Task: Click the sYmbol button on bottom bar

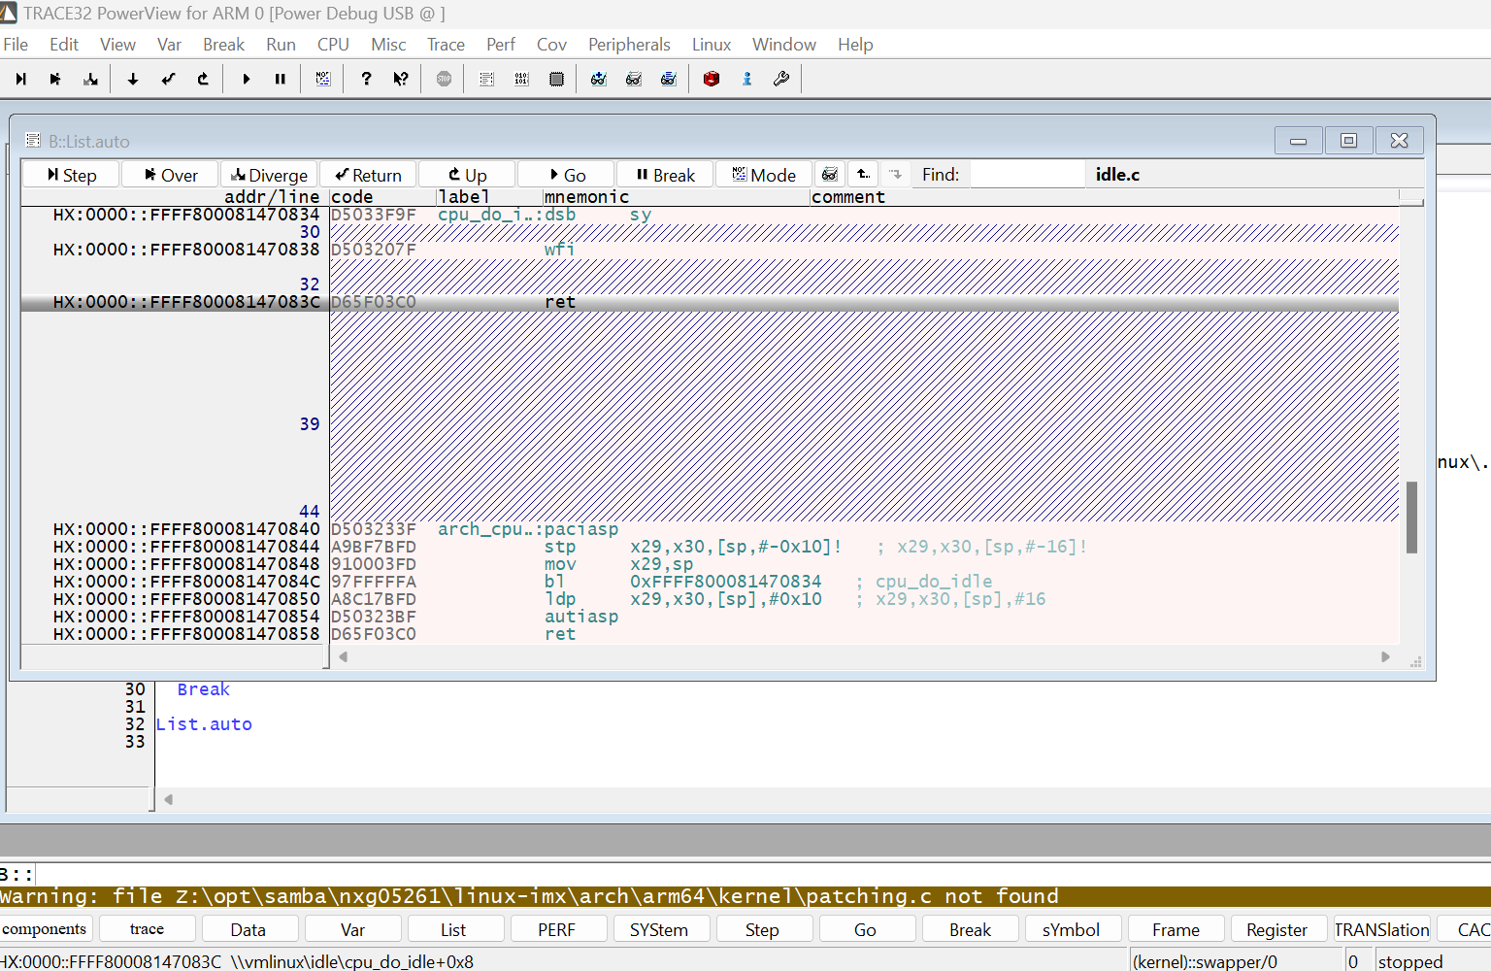Action: tap(1073, 928)
